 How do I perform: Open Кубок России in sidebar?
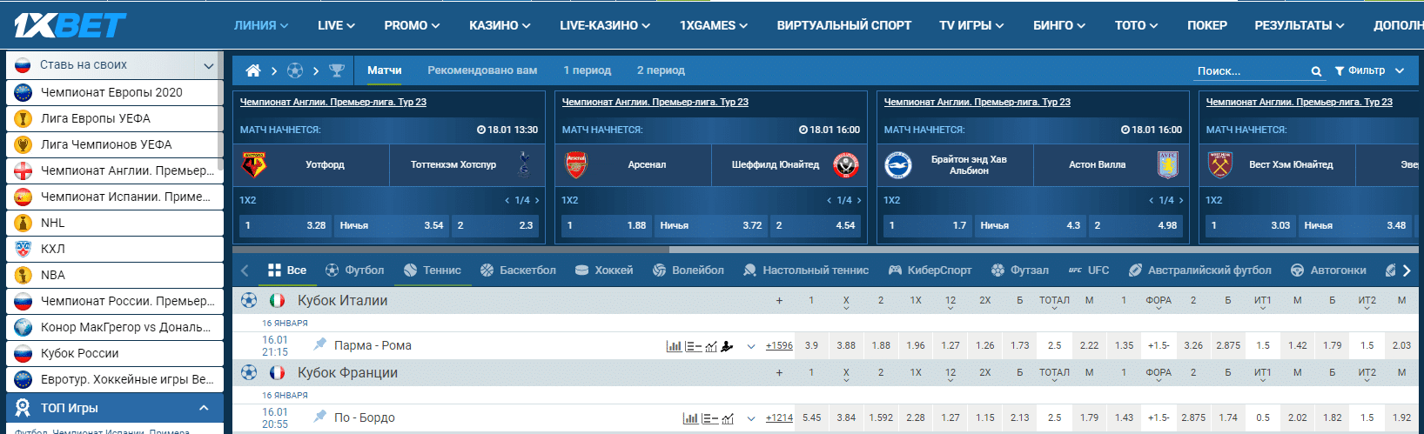click(x=115, y=353)
